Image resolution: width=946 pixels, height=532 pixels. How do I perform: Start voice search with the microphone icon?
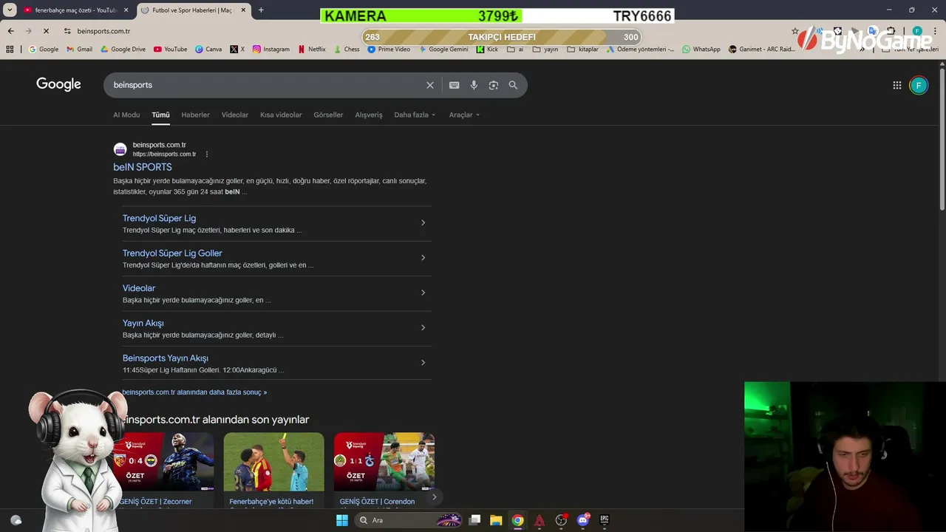474,85
